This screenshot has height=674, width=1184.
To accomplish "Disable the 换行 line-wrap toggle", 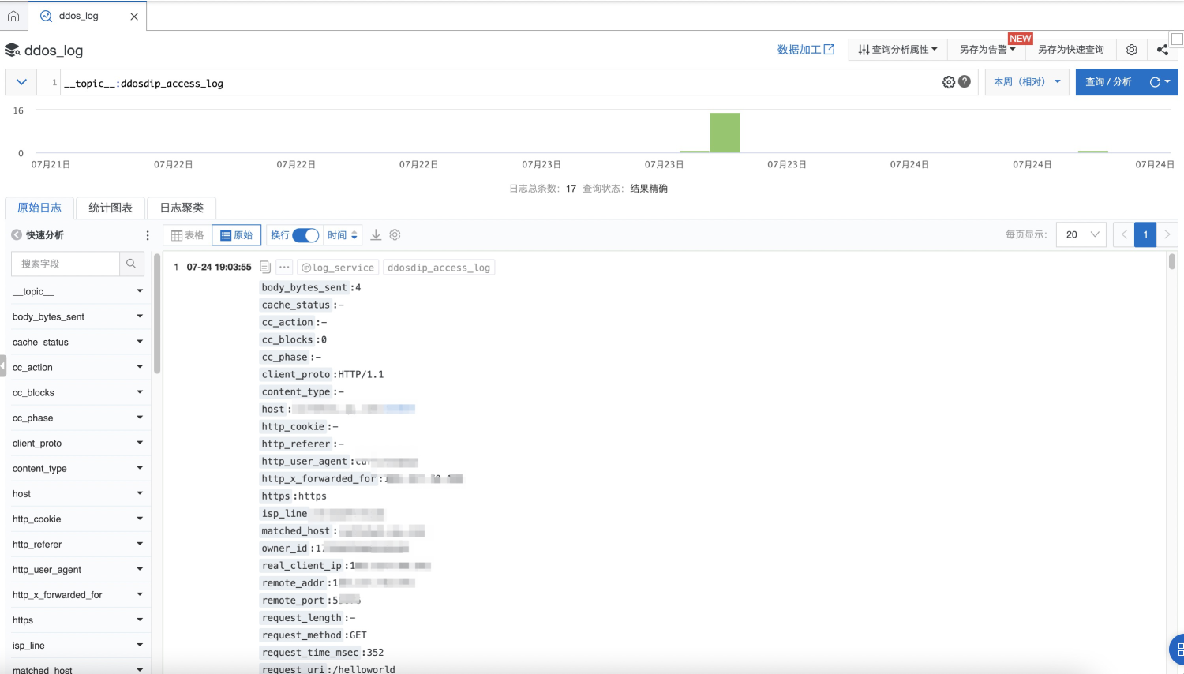I will 306,234.
